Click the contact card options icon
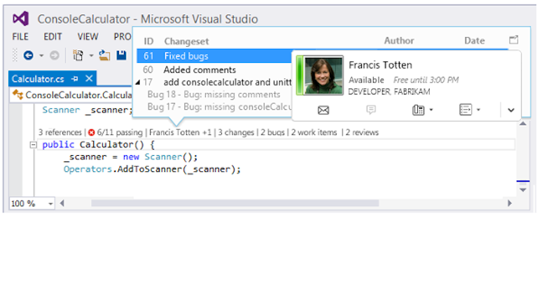537x302 pixels. pos(466,110)
